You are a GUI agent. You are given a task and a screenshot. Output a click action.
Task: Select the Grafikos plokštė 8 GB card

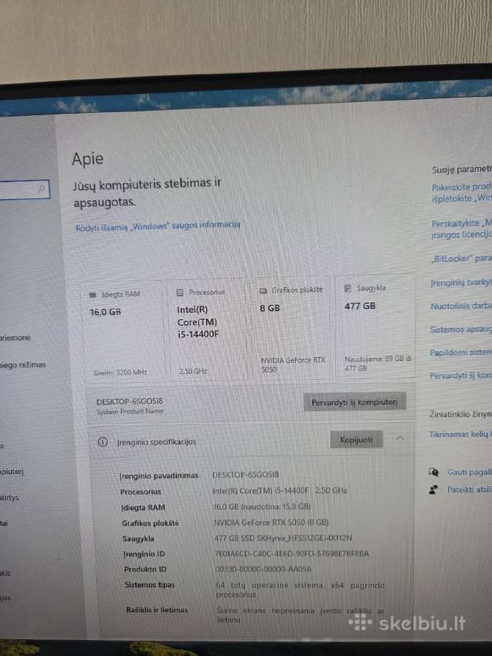(x=292, y=327)
